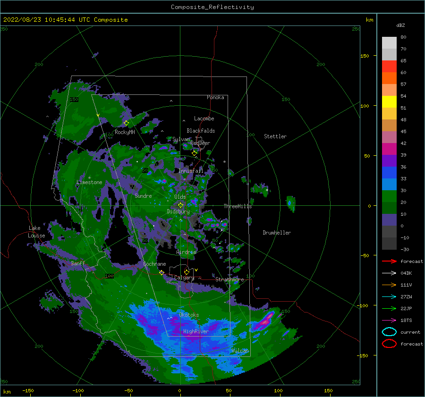Click the red 'forecast' ellipse legend icon
The image size is (425, 397).
pos(389,344)
